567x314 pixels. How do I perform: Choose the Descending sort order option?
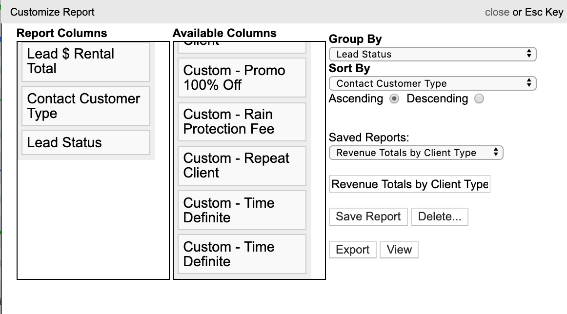click(x=479, y=99)
